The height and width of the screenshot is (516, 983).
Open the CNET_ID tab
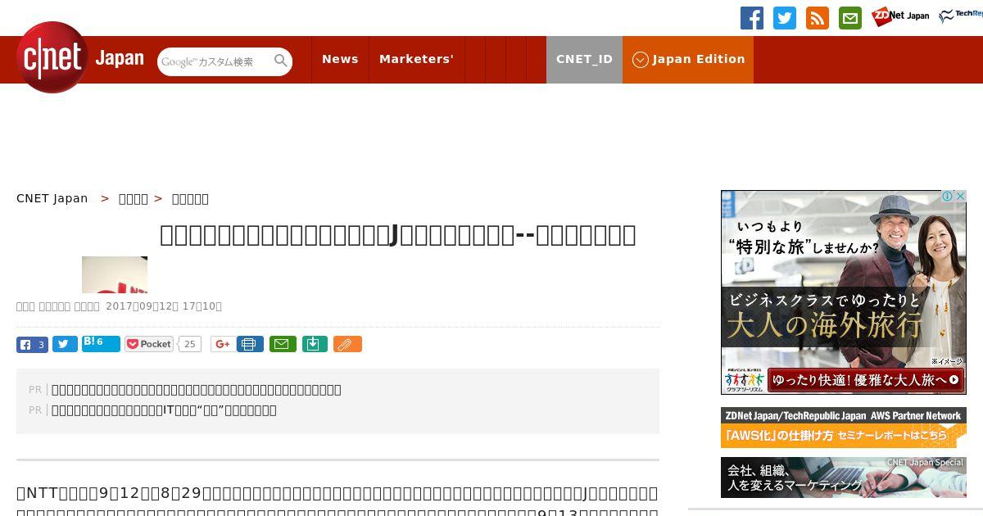(x=584, y=59)
